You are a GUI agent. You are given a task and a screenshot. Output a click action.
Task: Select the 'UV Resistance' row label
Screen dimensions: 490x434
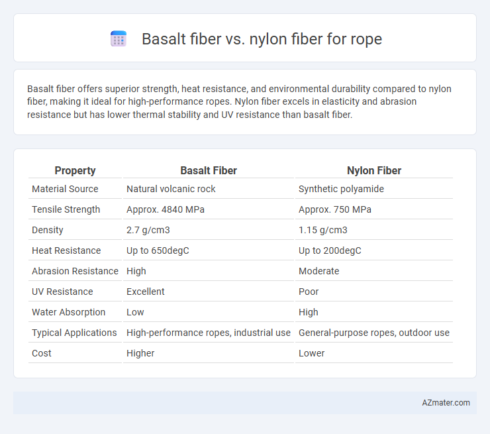(62, 292)
